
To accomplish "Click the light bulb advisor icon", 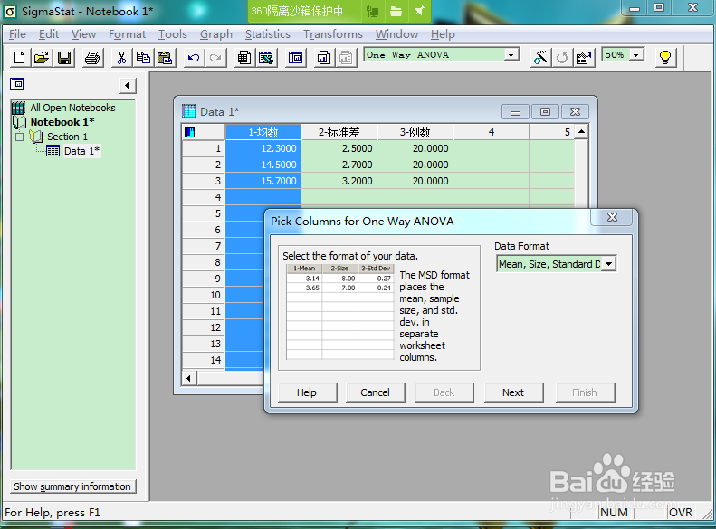I will 665,58.
